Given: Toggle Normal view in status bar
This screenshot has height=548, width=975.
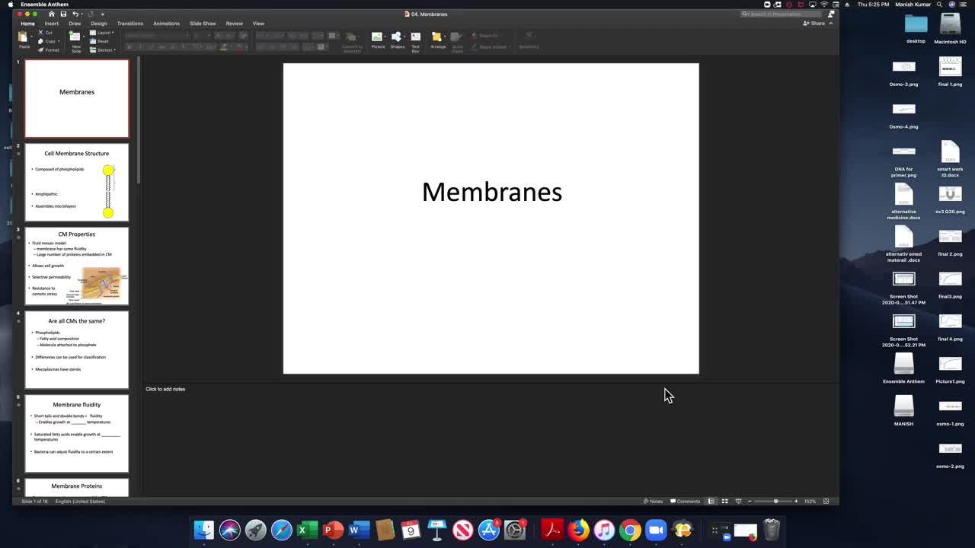Looking at the screenshot, I should pos(711,501).
